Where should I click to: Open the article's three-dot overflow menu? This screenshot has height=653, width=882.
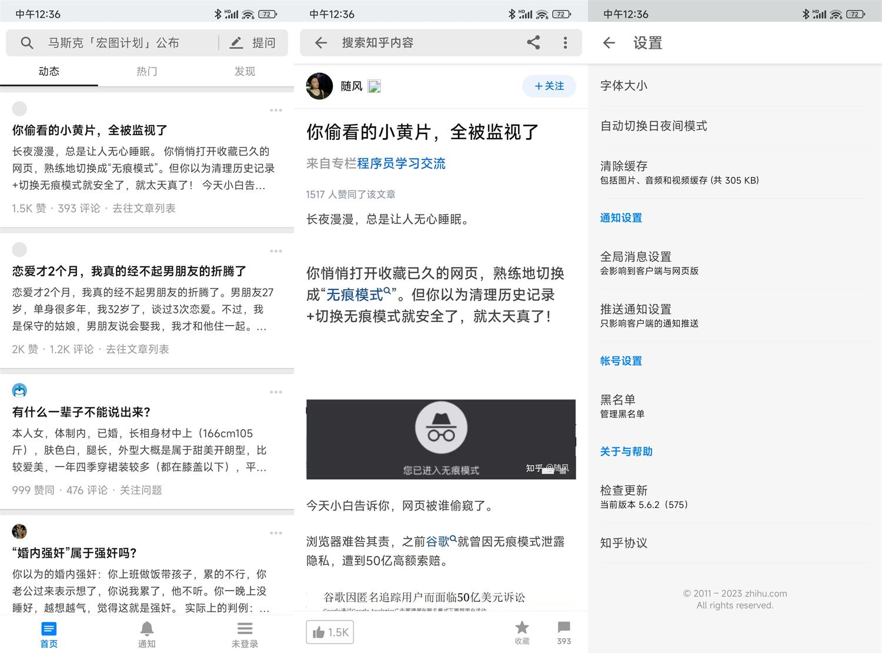coord(565,42)
